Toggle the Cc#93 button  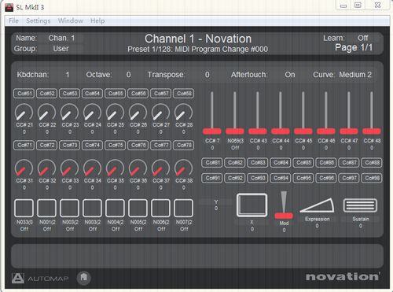[x=258, y=178]
